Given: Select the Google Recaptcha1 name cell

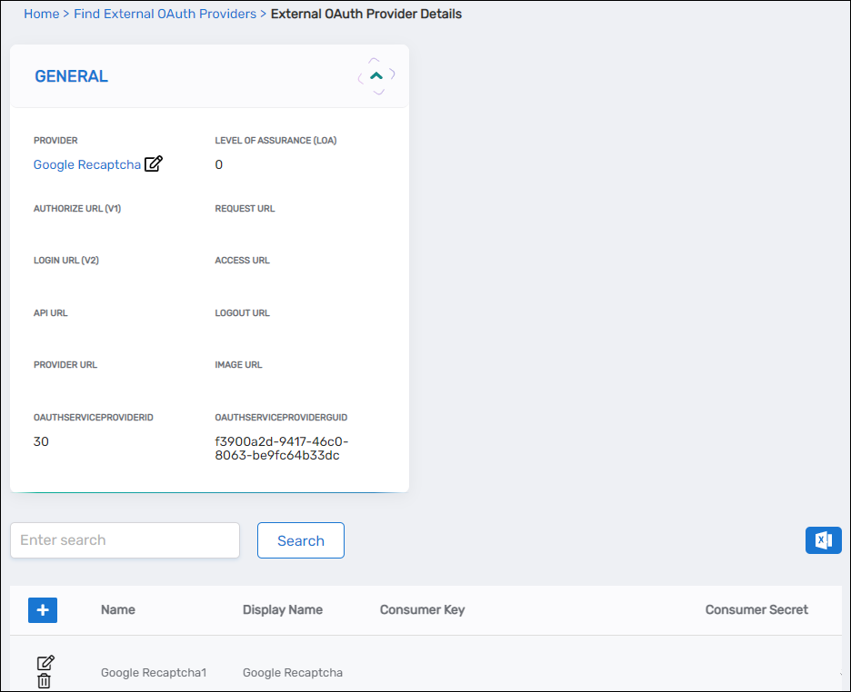Looking at the screenshot, I should click(154, 673).
